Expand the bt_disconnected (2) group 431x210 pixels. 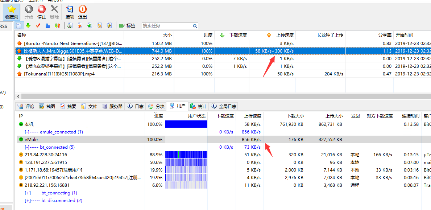tap(27, 201)
